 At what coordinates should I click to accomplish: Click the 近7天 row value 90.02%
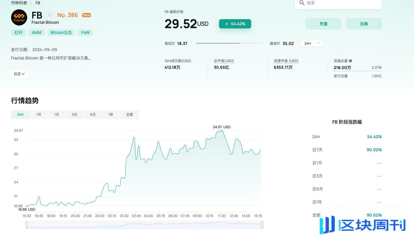tap(374, 150)
